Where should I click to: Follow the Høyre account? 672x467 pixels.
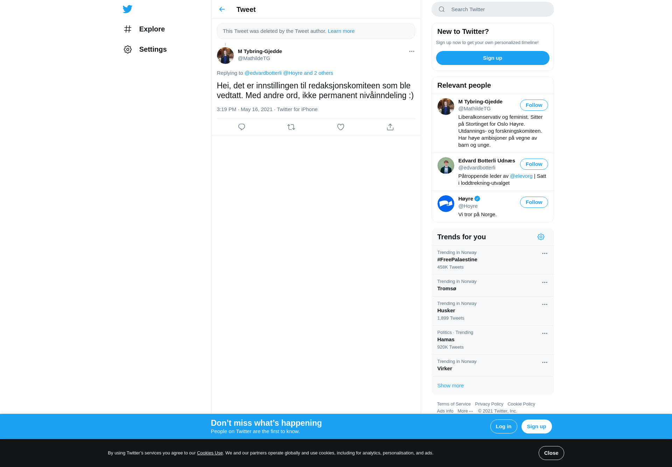[x=534, y=202]
